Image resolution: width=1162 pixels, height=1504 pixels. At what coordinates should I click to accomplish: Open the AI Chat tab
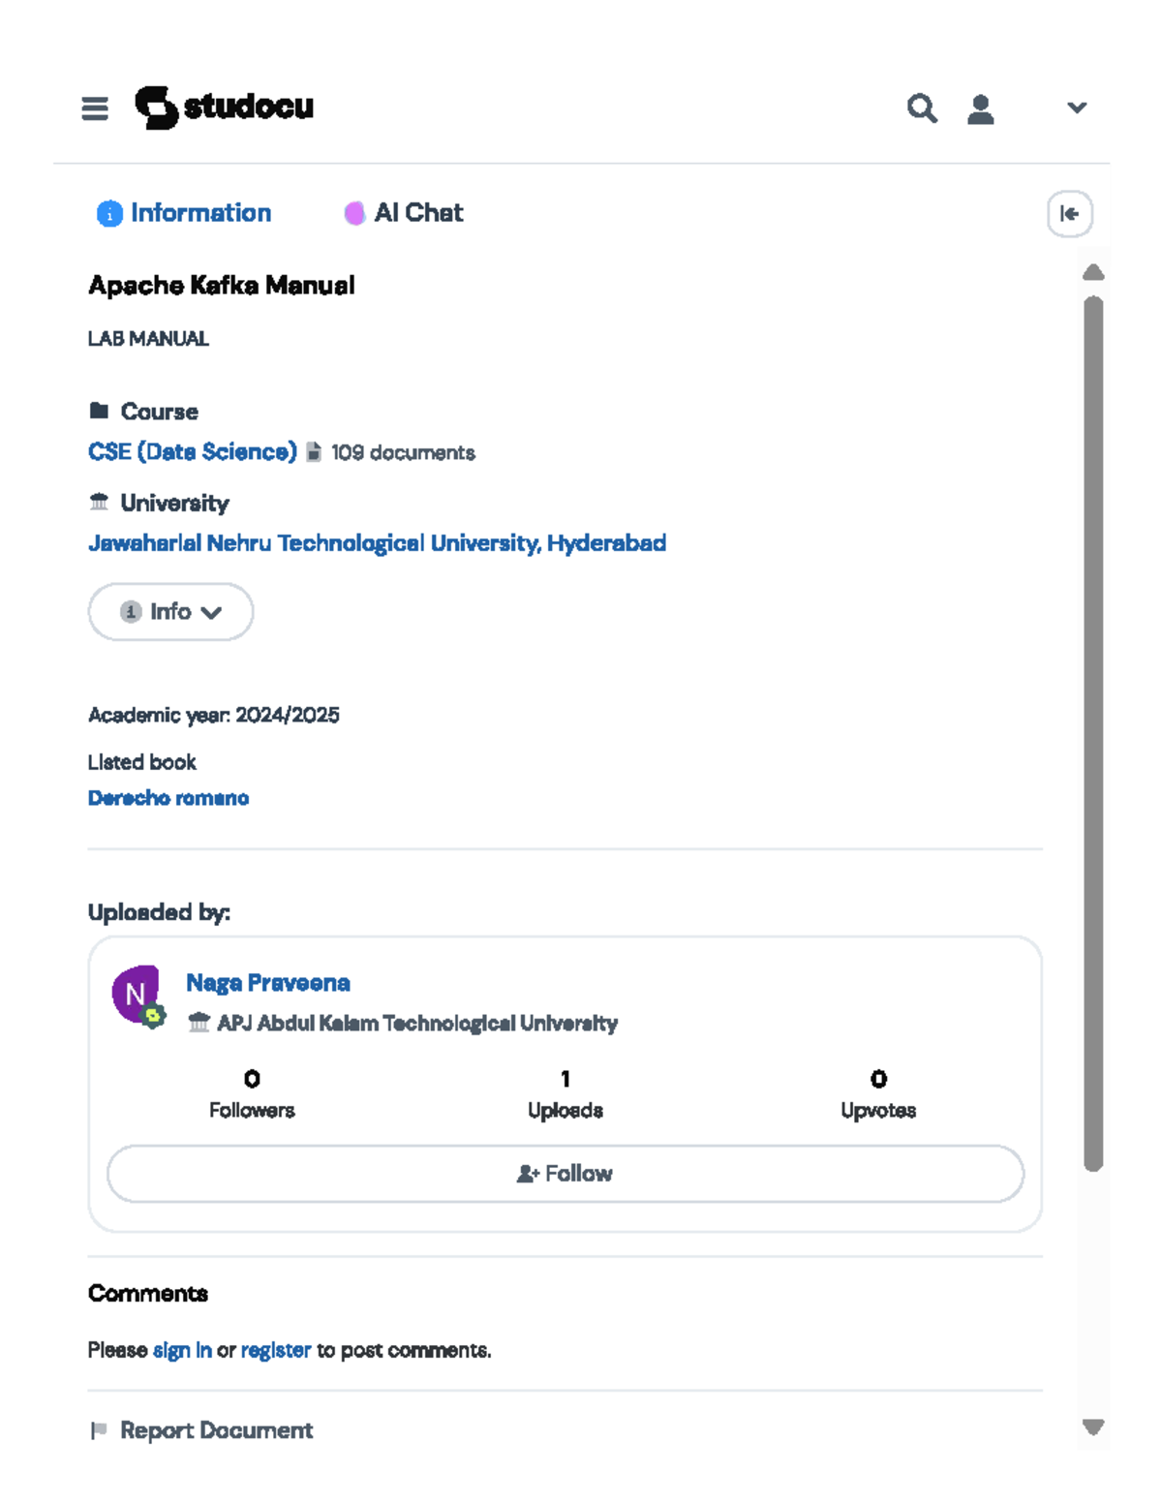point(404,213)
